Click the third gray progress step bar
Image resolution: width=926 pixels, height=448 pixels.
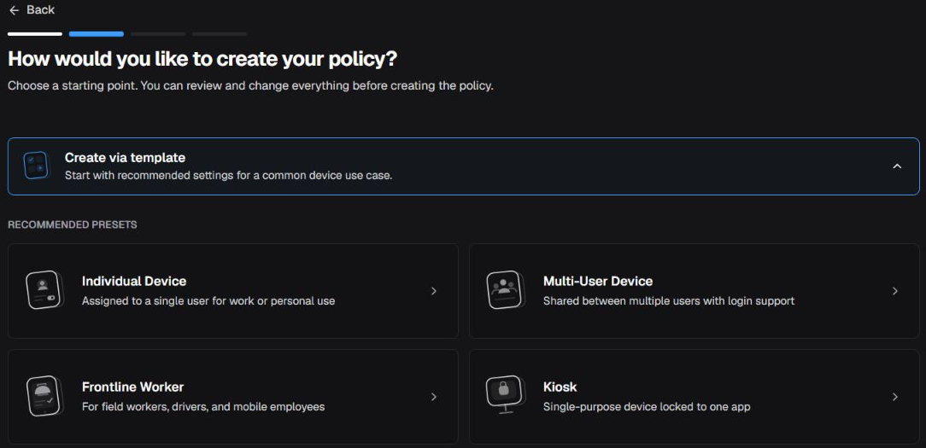coord(158,34)
